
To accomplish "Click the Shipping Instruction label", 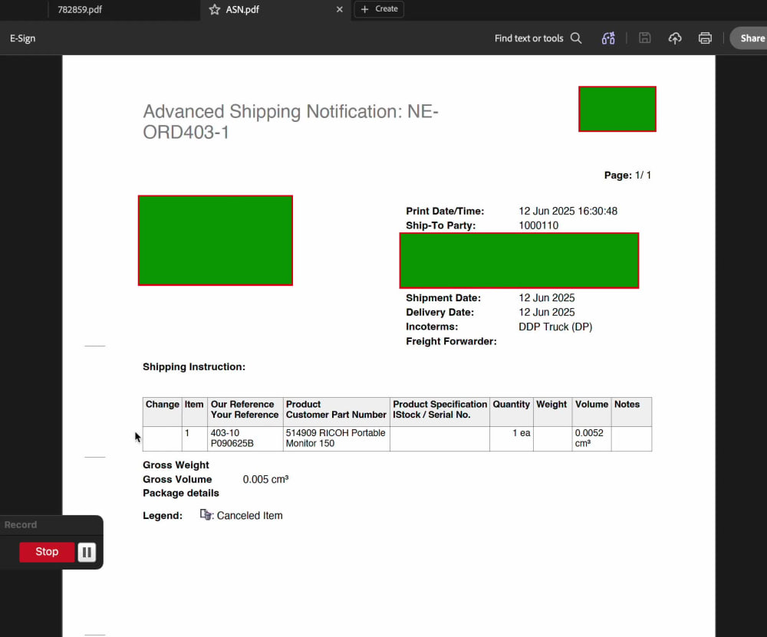I will [194, 366].
